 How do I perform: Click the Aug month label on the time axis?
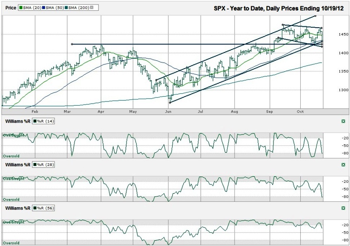tap(235, 111)
